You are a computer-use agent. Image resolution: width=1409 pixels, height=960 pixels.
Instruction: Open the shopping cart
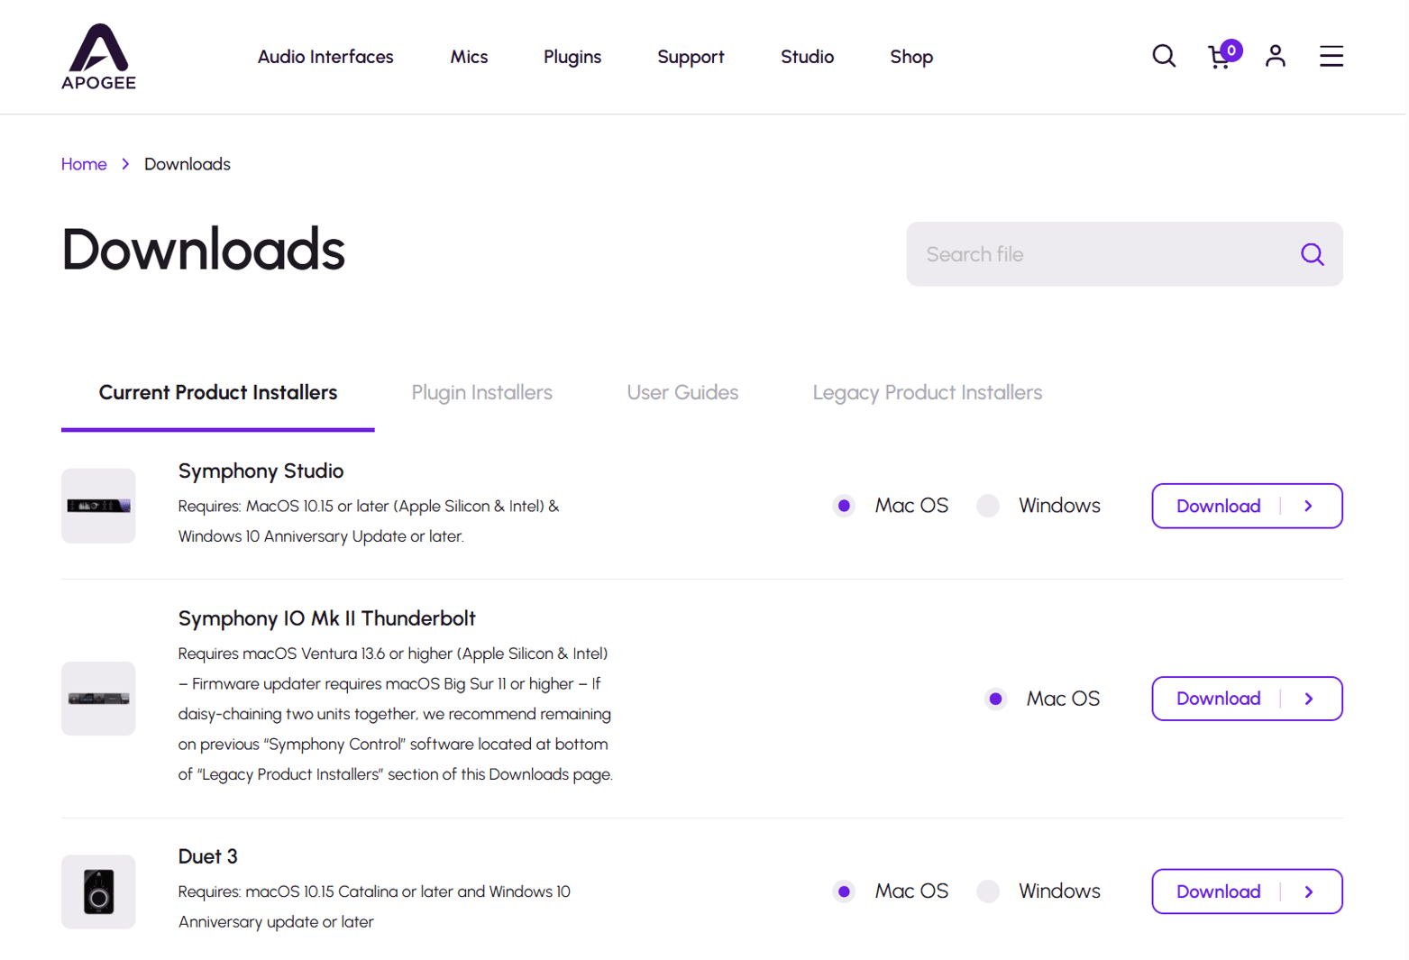pyautogui.click(x=1220, y=57)
